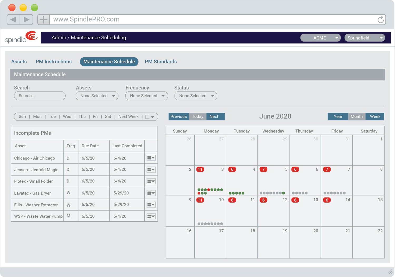Open grid action menu for Chicago - Air Chicago

(151, 158)
